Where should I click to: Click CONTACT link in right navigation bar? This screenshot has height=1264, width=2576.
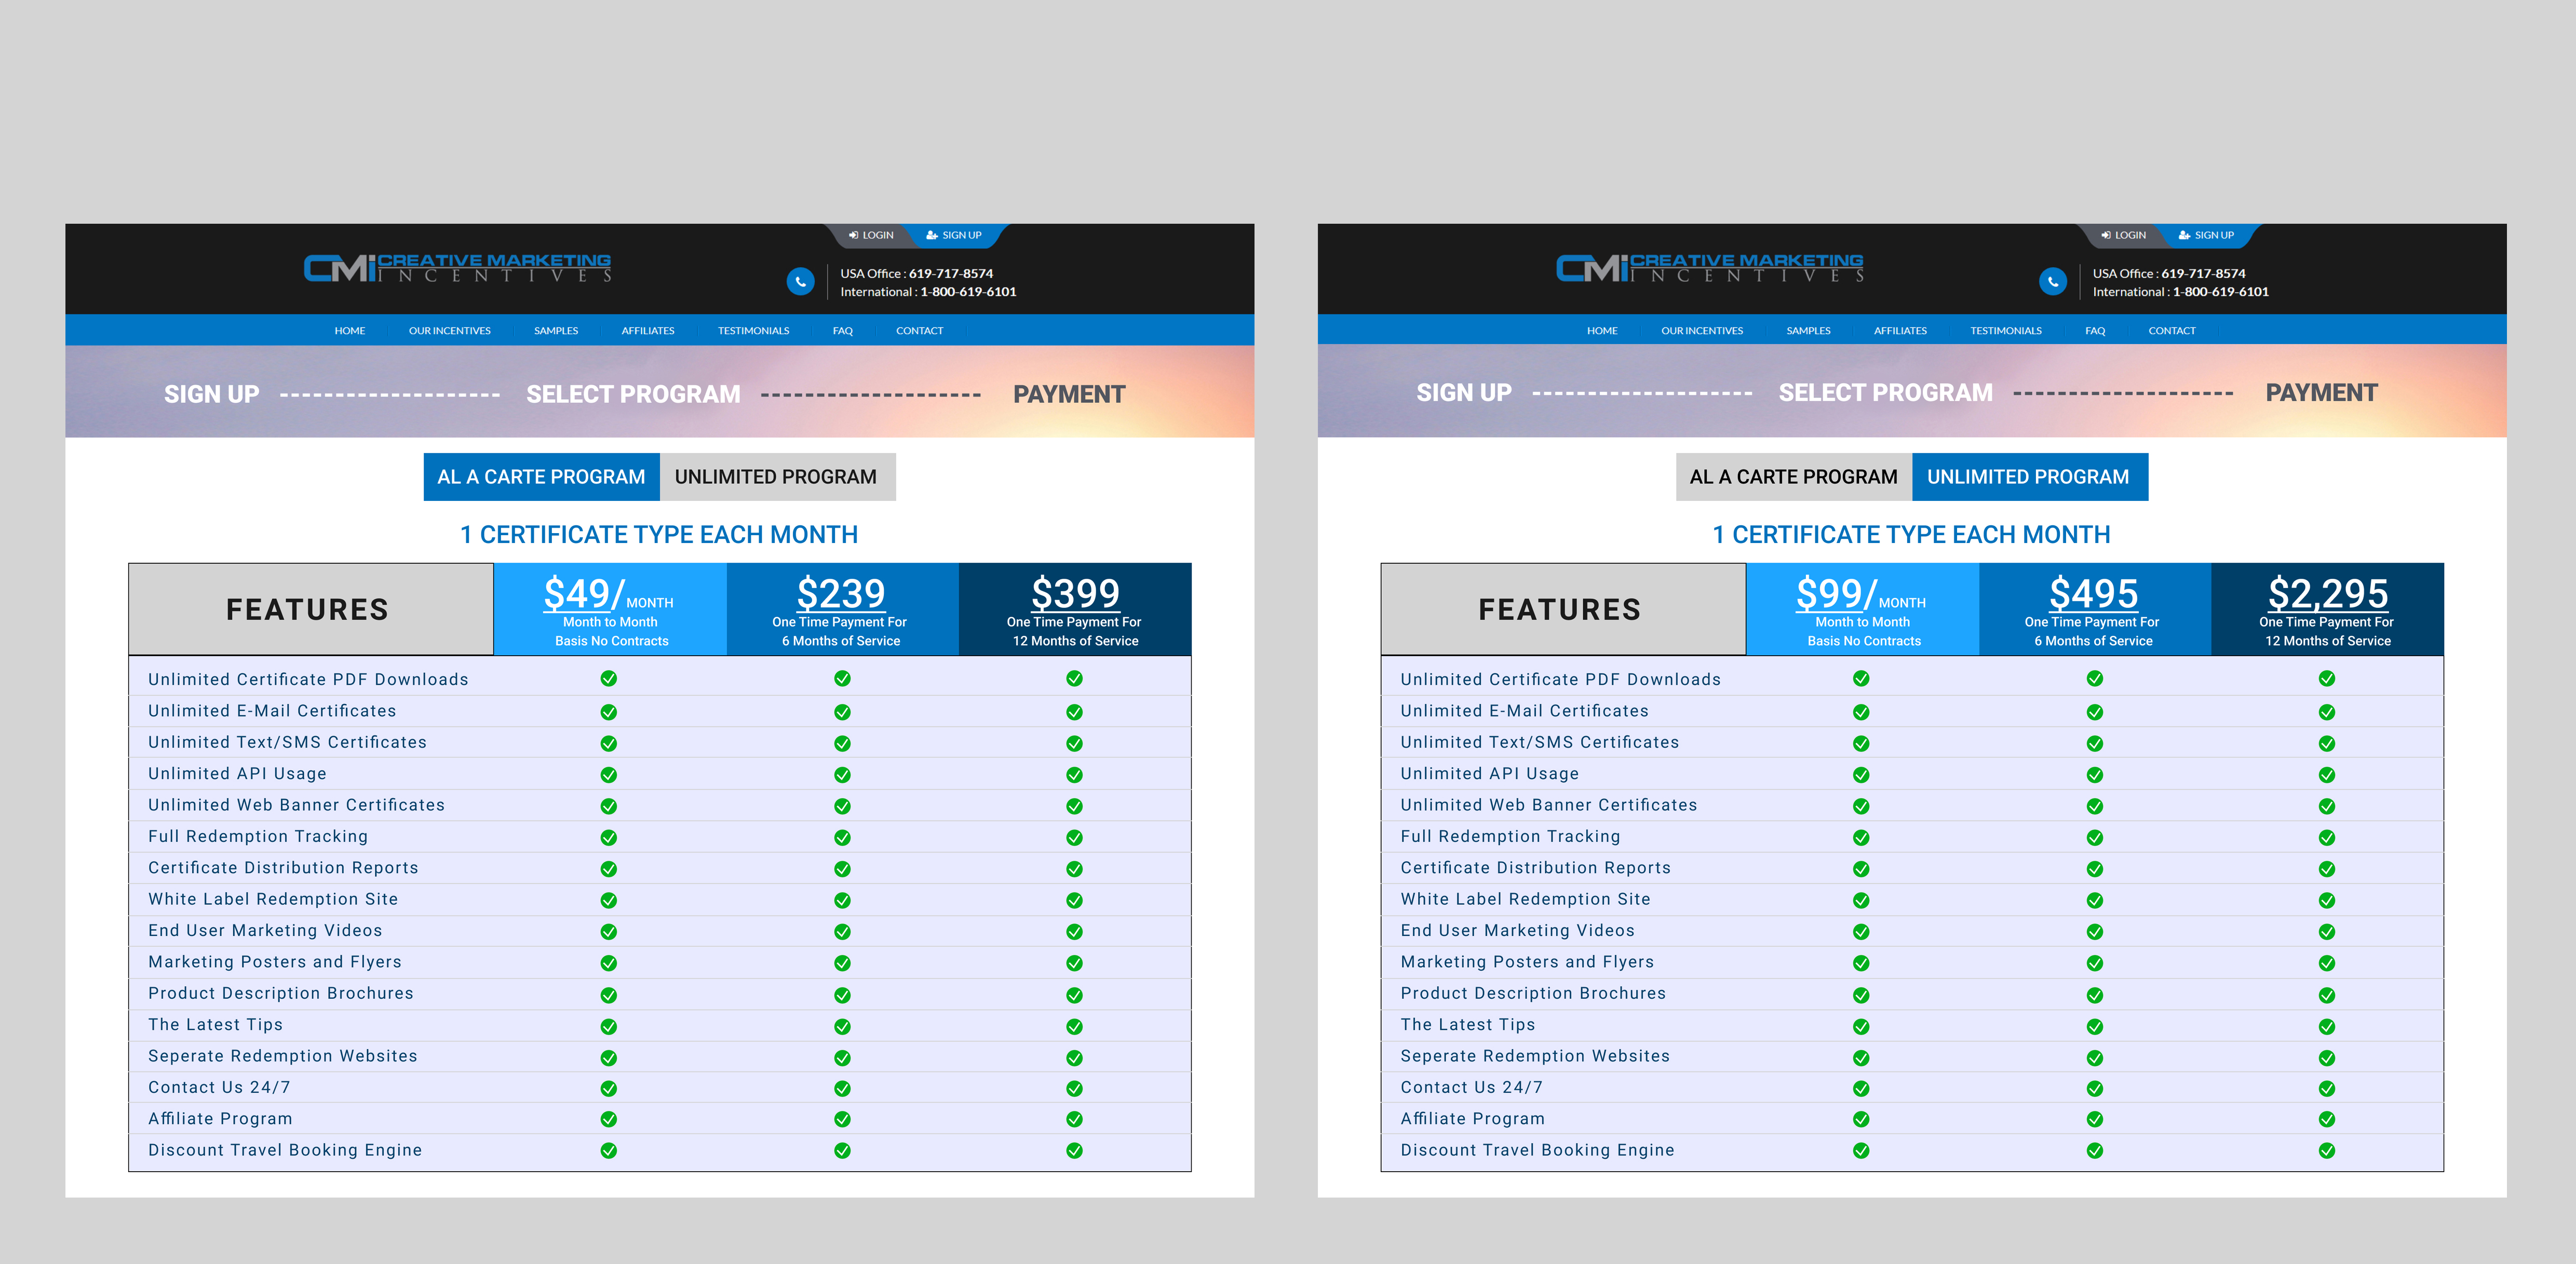tap(2171, 331)
